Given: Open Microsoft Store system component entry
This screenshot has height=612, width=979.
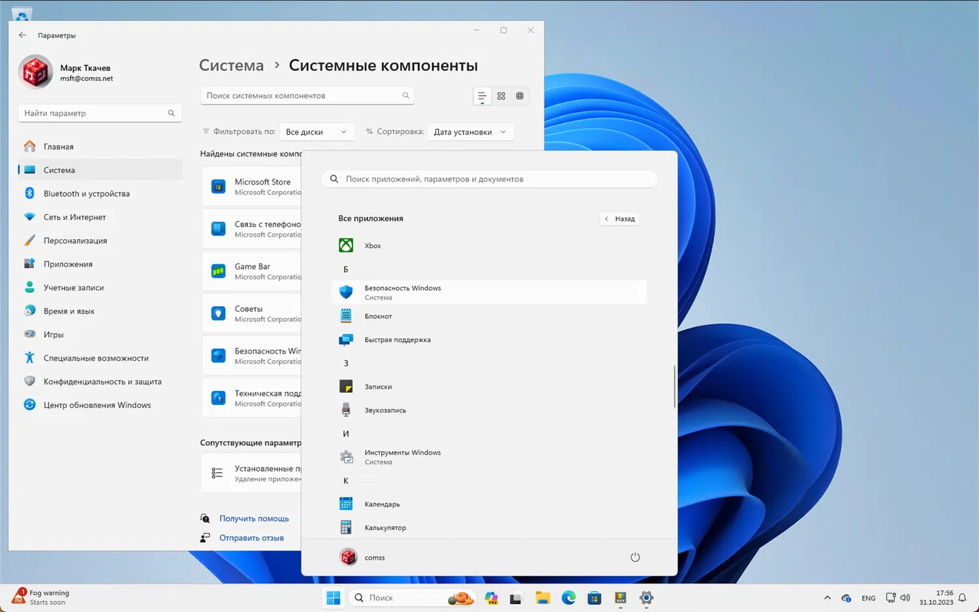Looking at the screenshot, I should pos(251,187).
